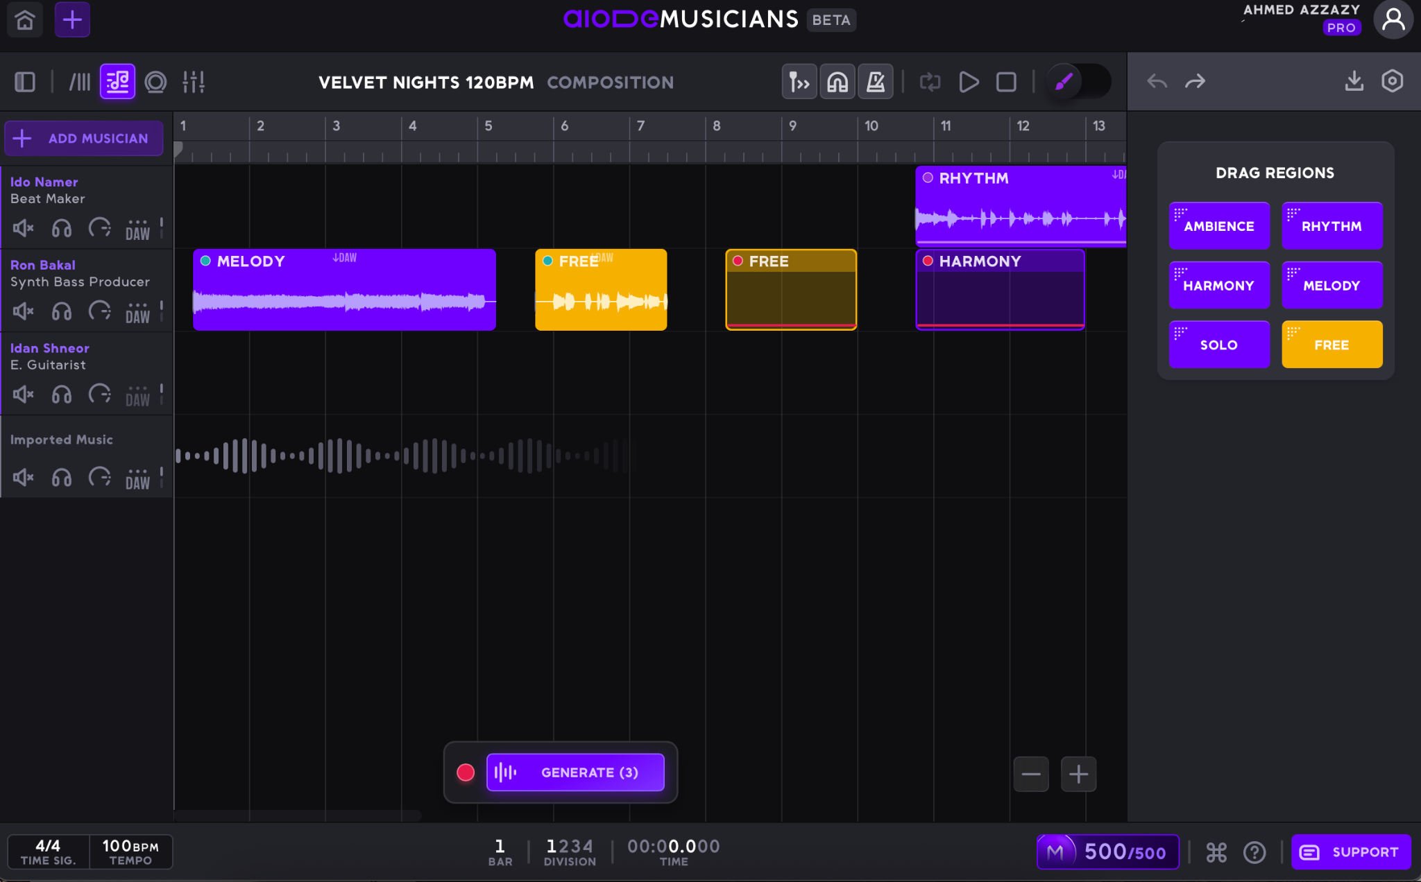Click the help question mark icon
1421x882 pixels.
click(1254, 852)
